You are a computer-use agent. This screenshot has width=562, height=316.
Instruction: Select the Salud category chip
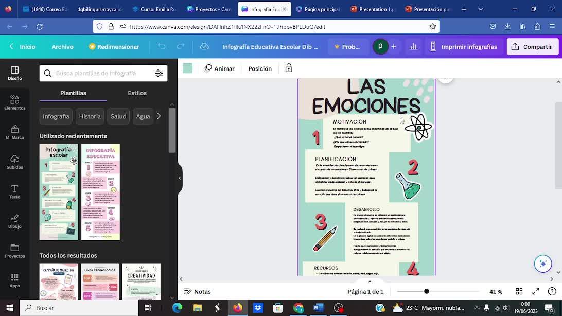point(118,116)
